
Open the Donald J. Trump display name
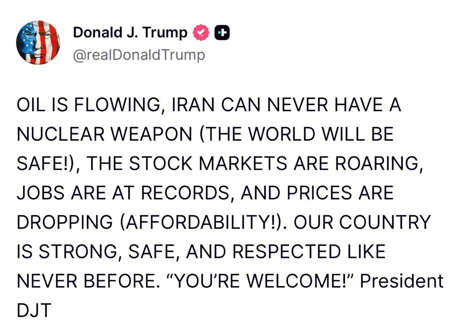coord(130,33)
